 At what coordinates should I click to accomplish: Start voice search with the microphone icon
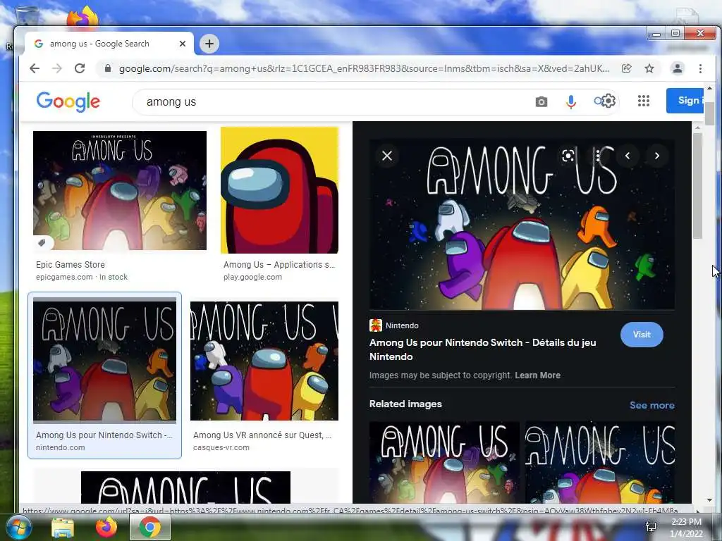click(571, 101)
